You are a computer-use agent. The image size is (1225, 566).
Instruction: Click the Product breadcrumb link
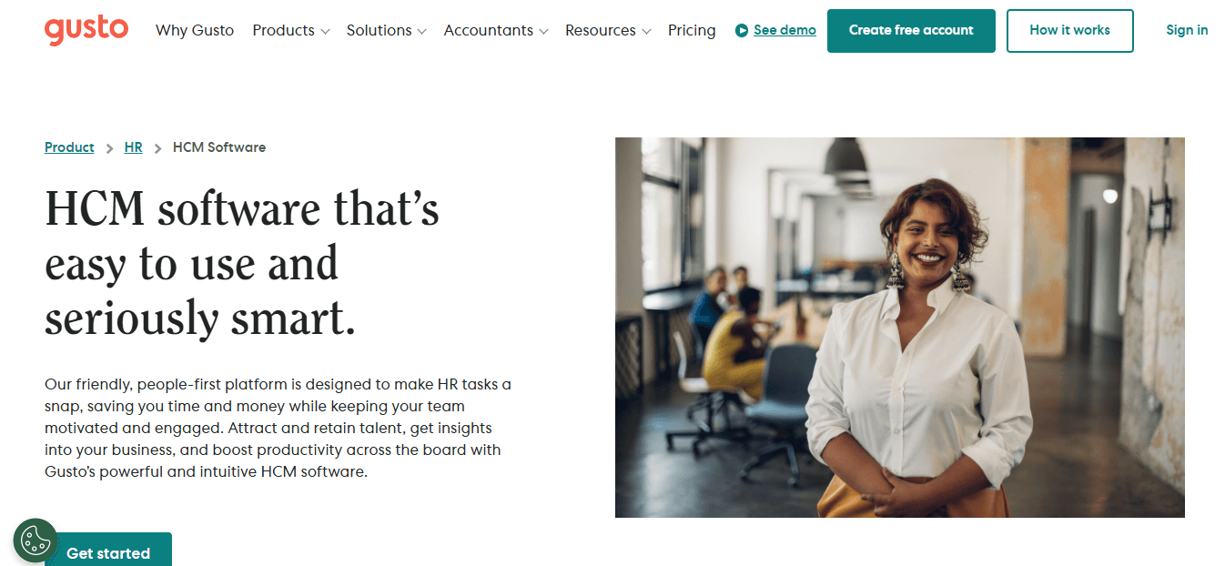[x=69, y=147]
